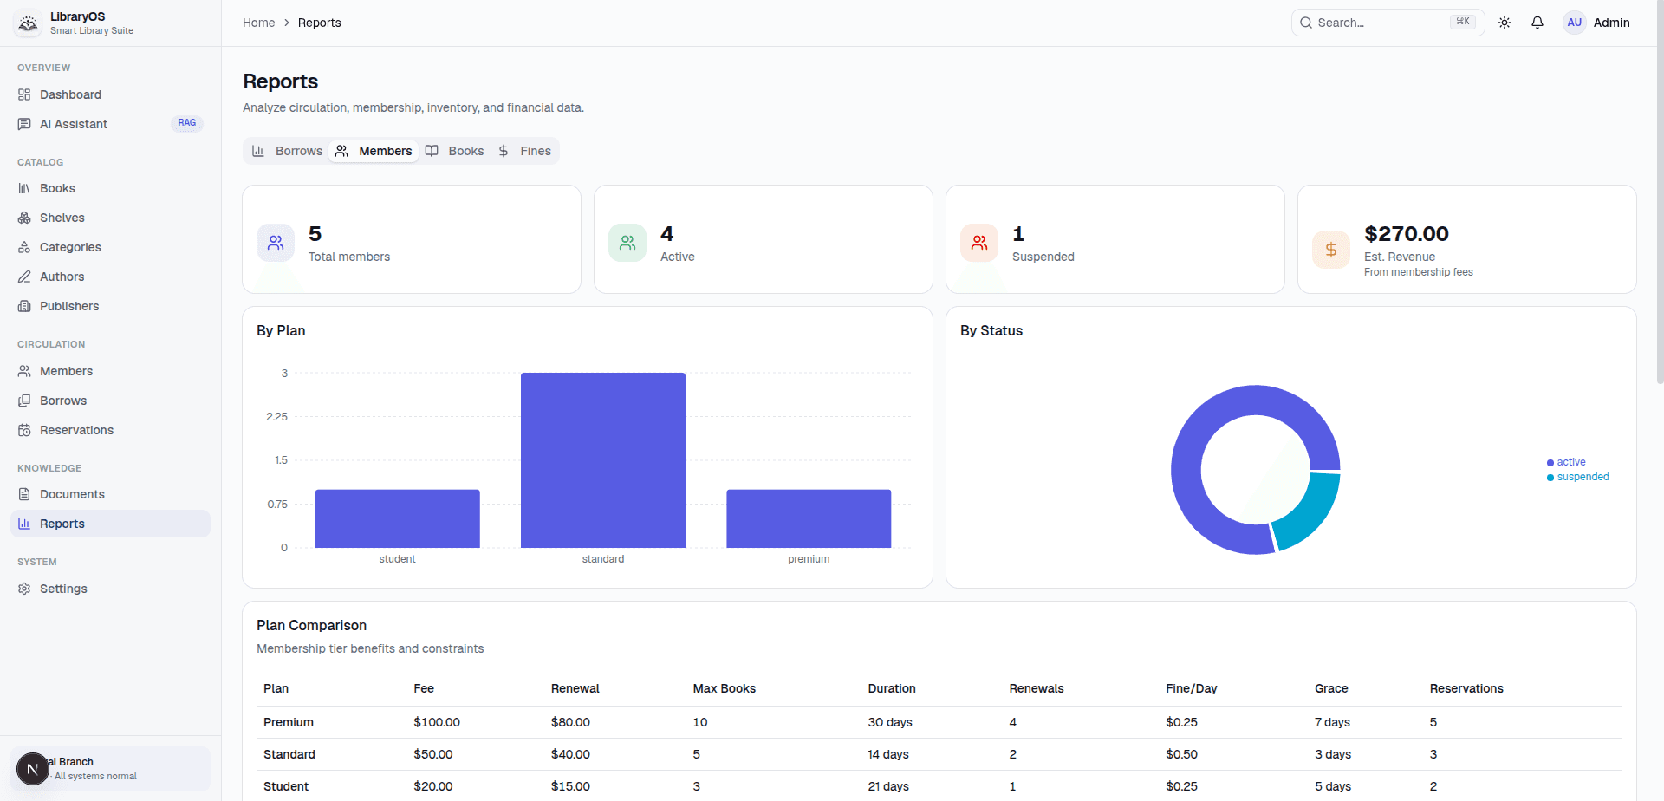Open the Shelves page
This screenshot has width=1664, height=801.
[x=110, y=218]
